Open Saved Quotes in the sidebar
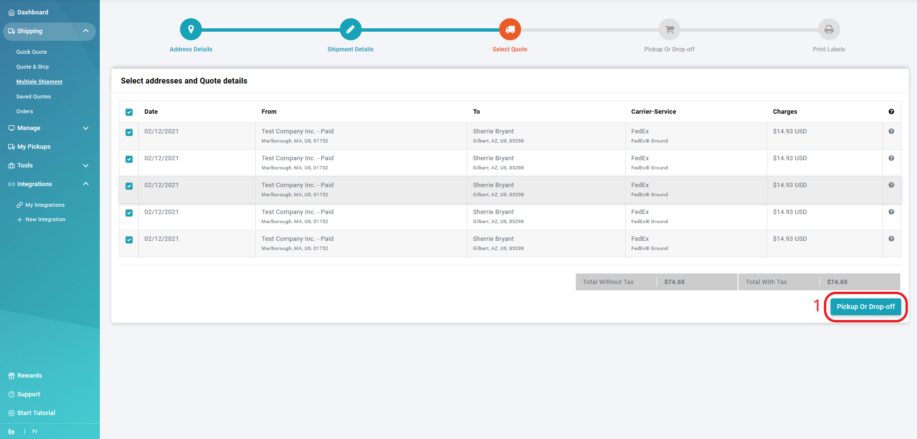Viewport: 917px width, 439px height. 34,96
